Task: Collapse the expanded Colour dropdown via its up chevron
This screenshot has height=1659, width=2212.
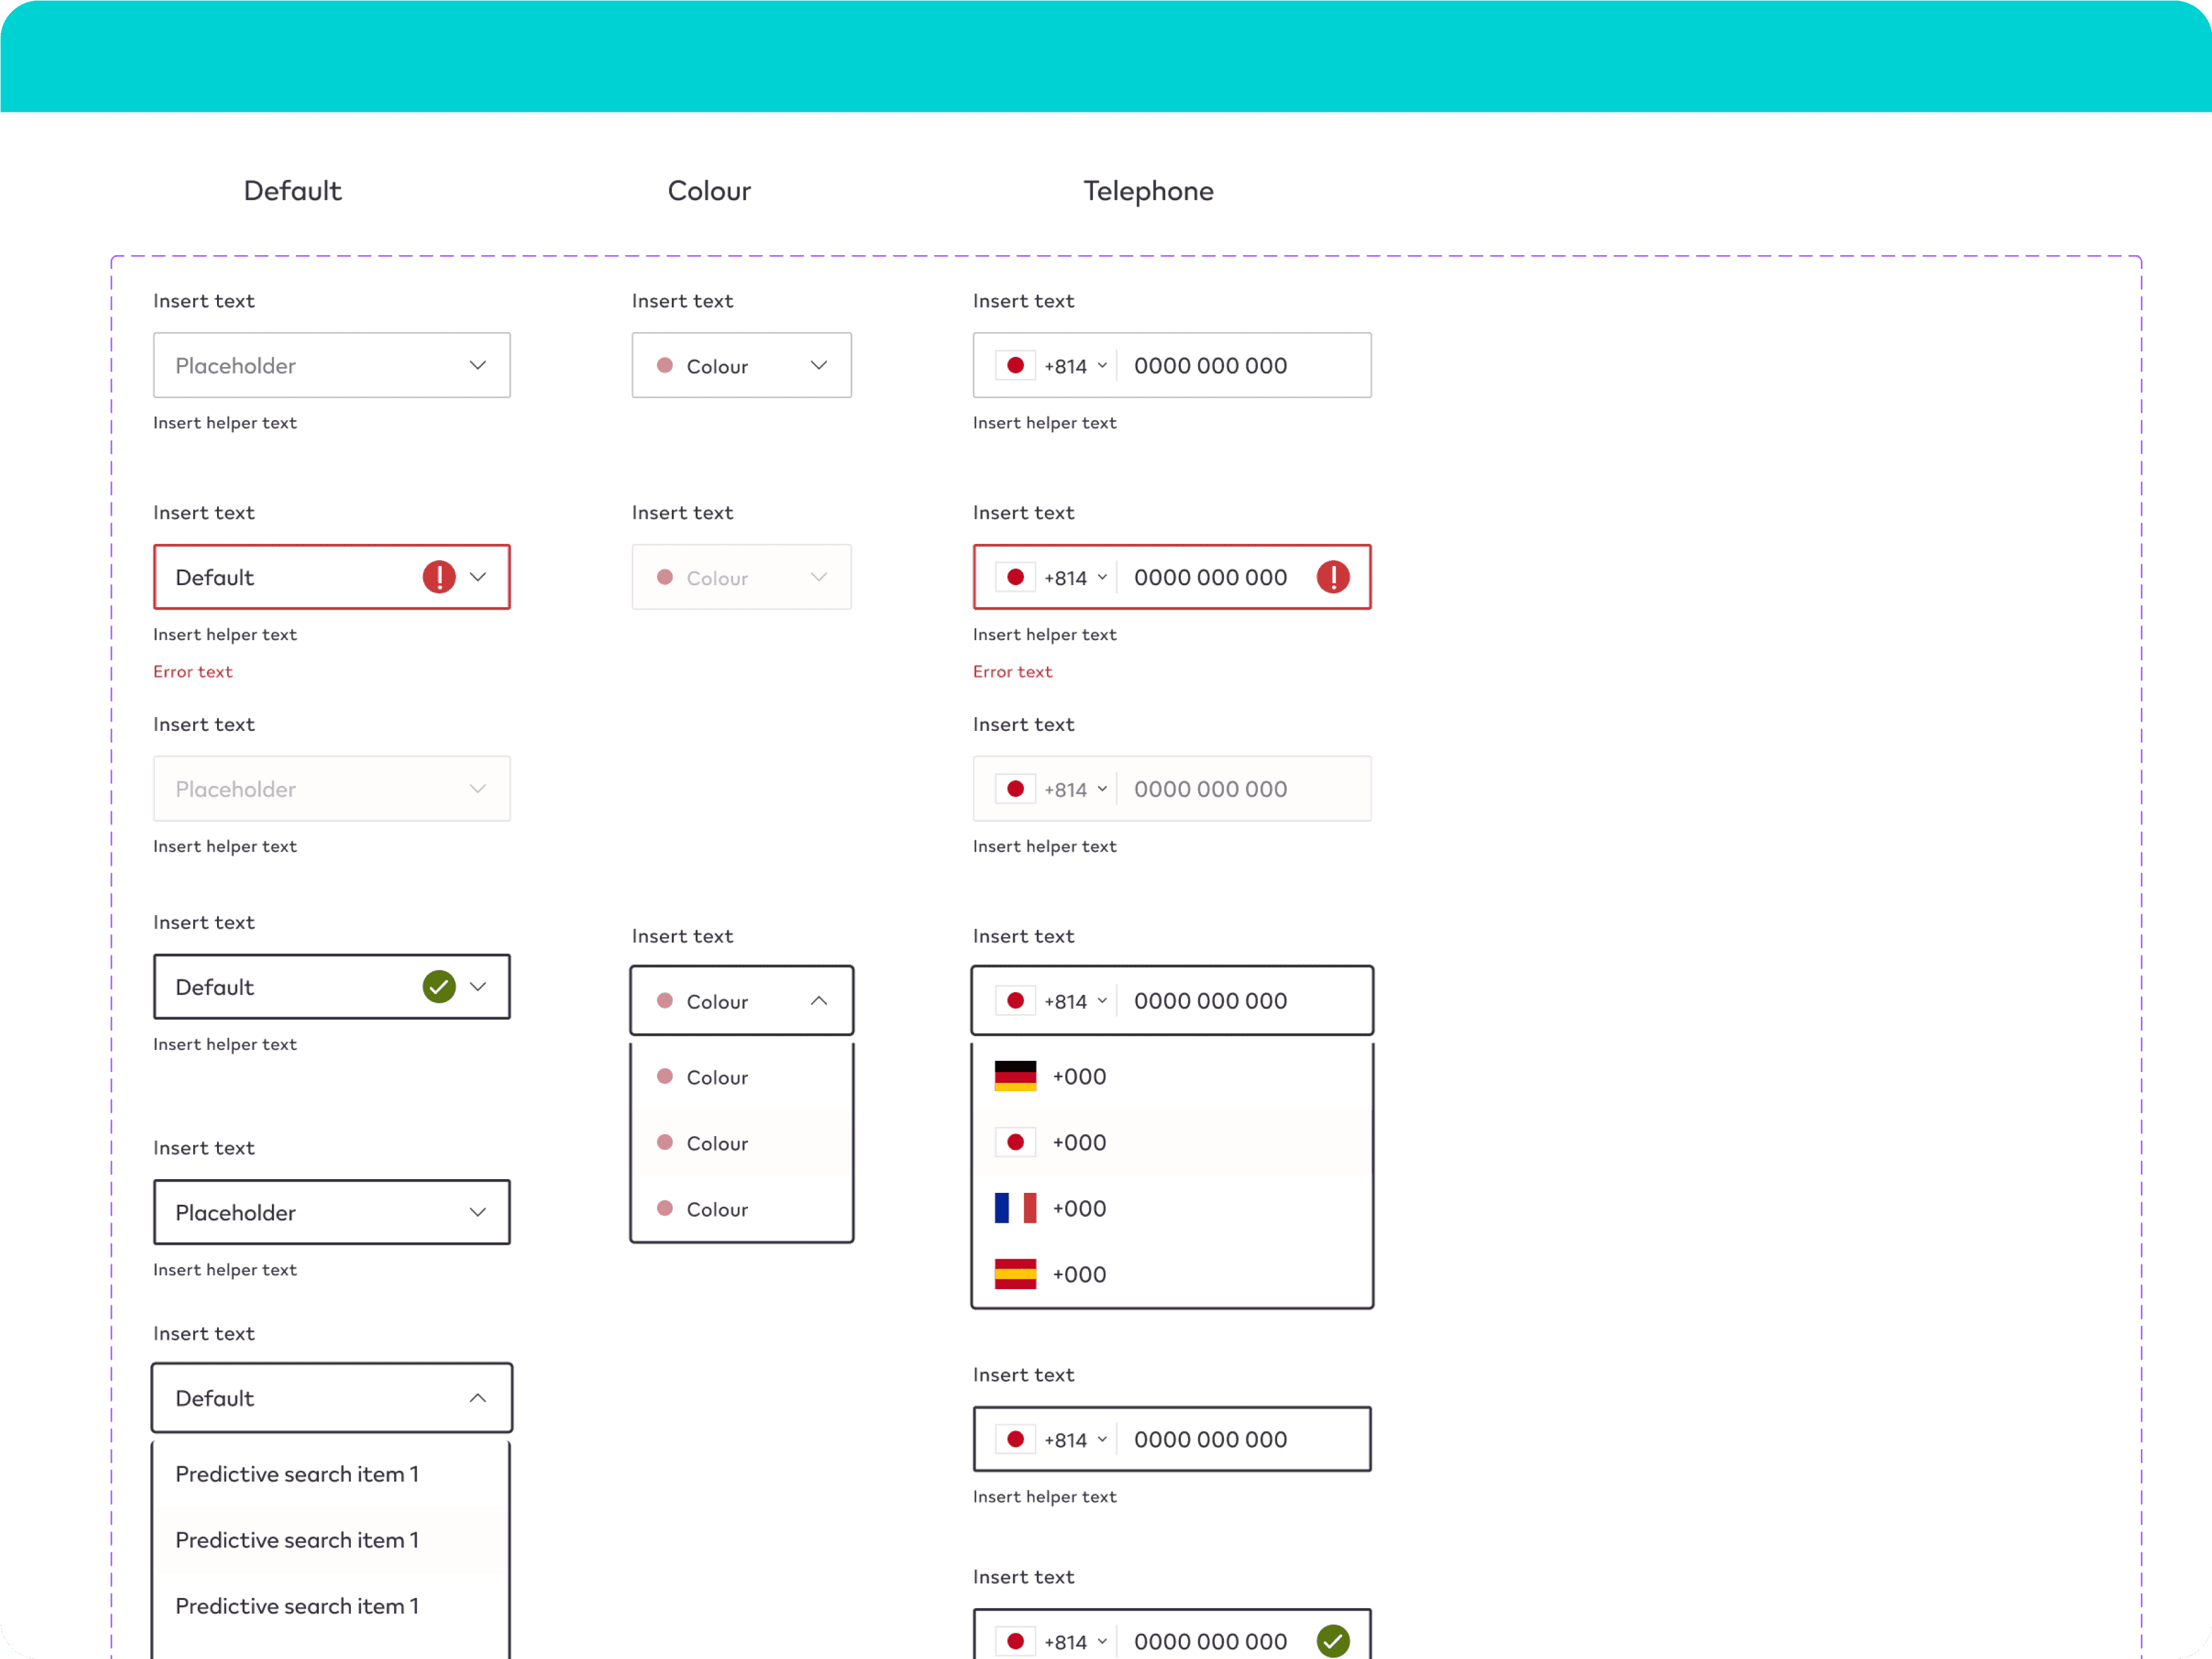Action: (x=819, y=1000)
